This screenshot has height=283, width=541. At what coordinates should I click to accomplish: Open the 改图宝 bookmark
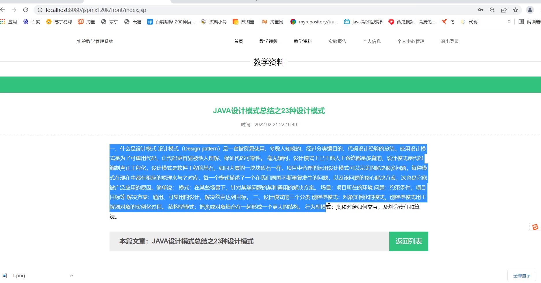[x=244, y=22]
